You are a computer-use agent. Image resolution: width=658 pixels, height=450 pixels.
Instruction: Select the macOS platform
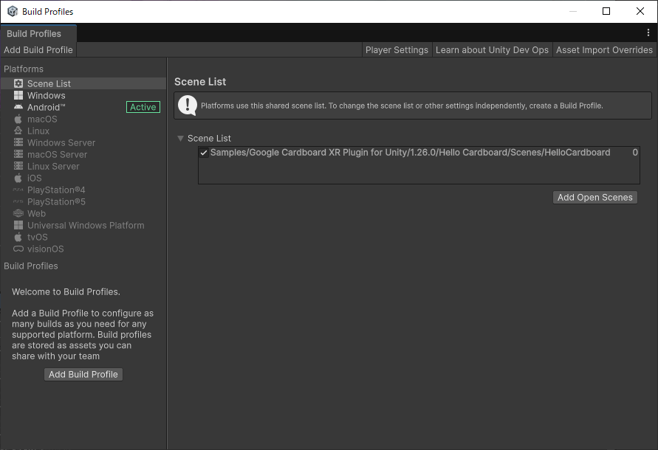click(x=83, y=119)
